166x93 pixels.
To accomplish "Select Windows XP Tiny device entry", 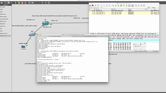I will click(x=4, y=33).
